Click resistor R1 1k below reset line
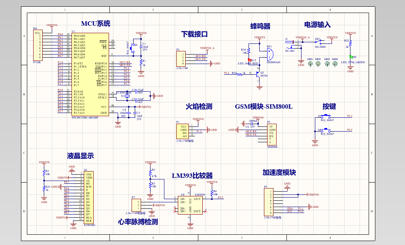 (x=141, y=63)
